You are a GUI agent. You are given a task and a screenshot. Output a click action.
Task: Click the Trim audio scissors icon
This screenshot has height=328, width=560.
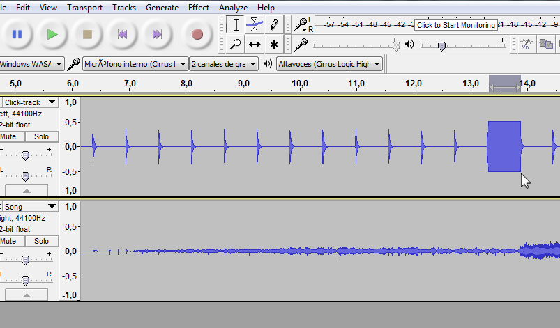(x=526, y=44)
